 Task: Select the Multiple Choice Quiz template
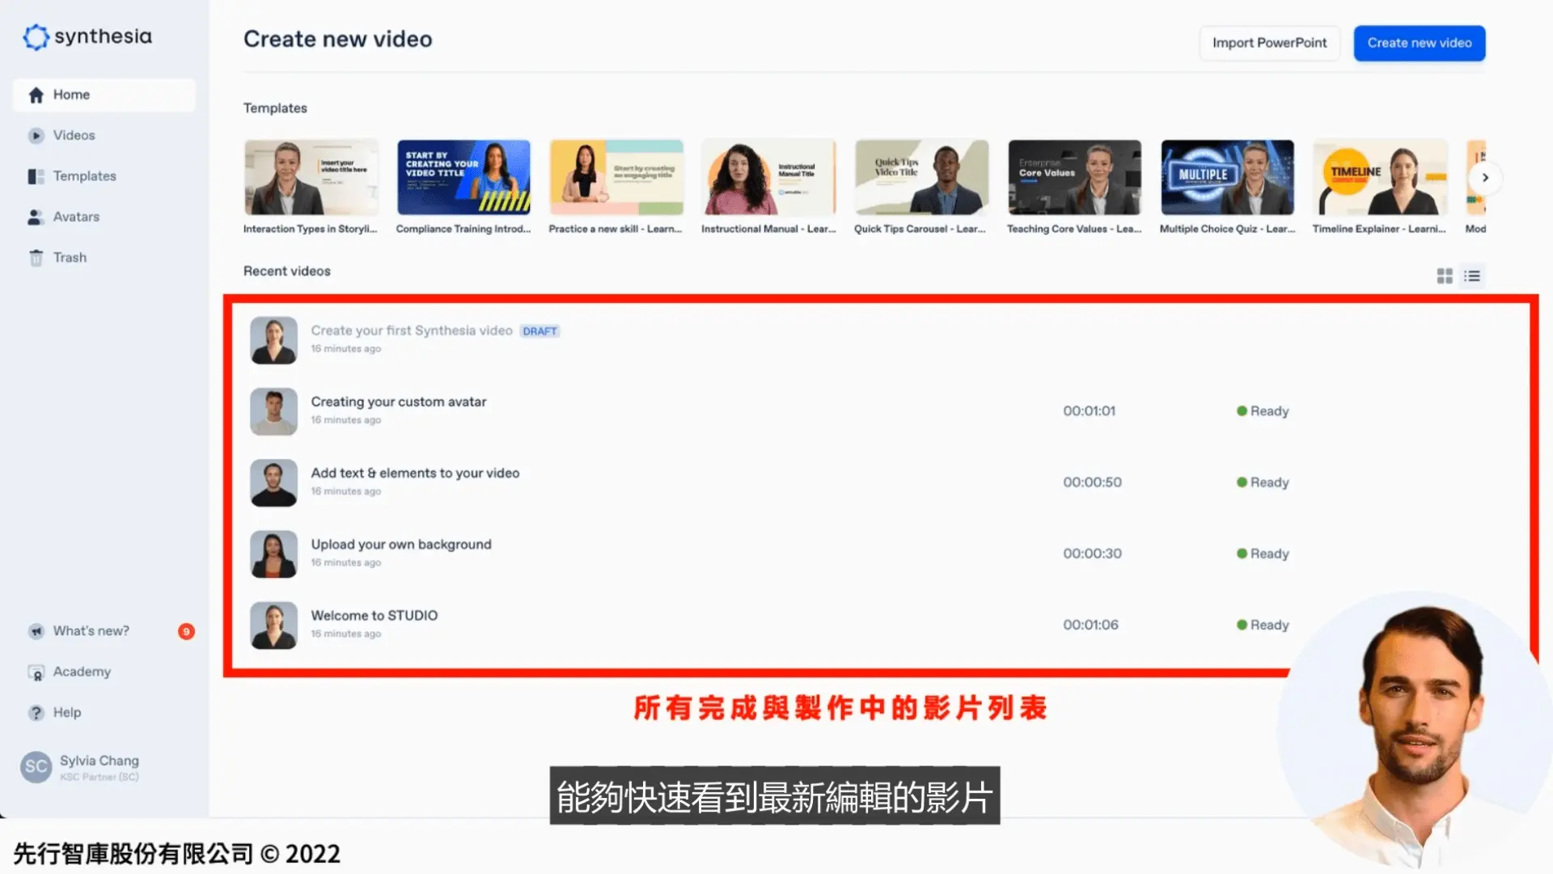tap(1227, 177)
